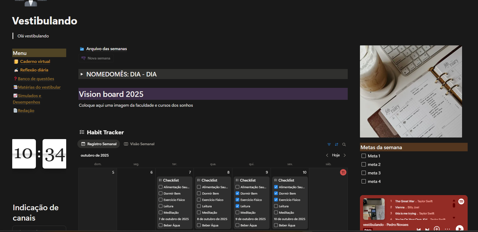
Task: Click the Habit Tracker checklist heading icon
Action: tap(82, 132)
